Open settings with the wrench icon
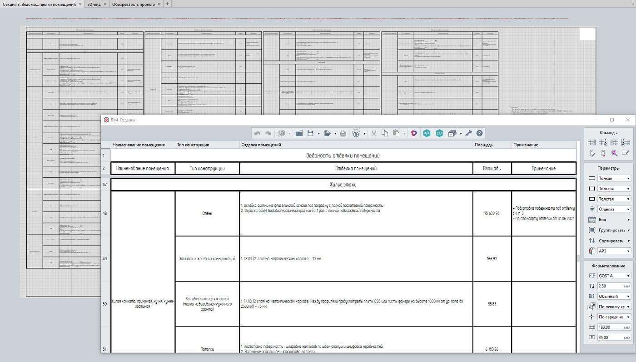Image resolution: width=636 pixels, height=362 pixels. tap(468, 133)
